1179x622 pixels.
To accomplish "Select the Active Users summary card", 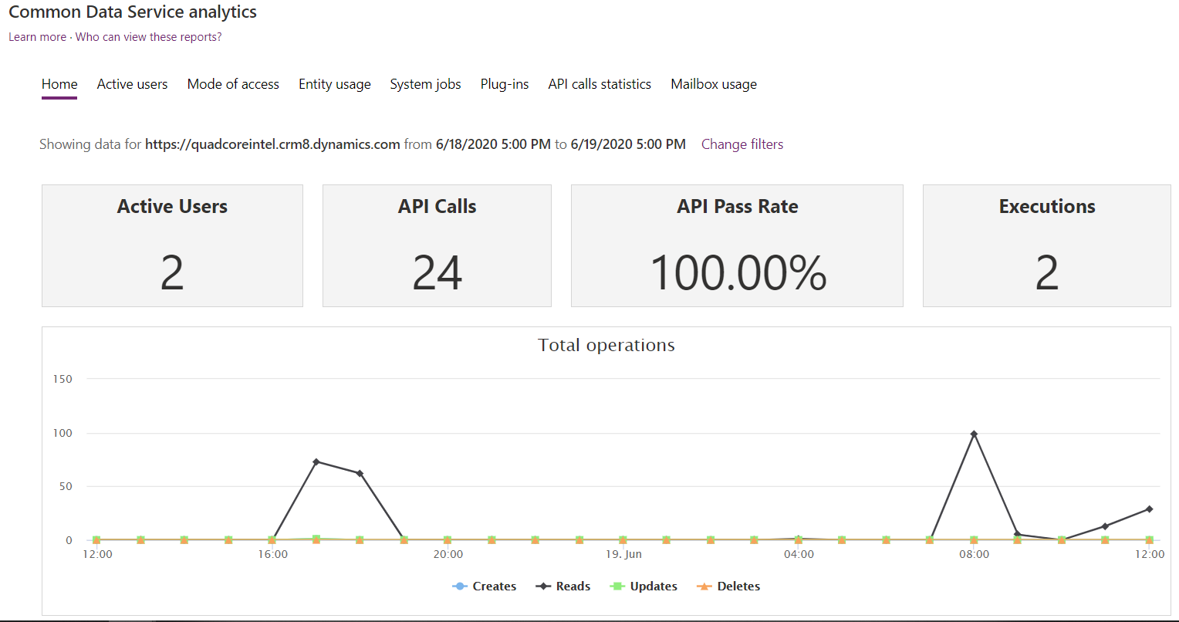I will [172, 245].
